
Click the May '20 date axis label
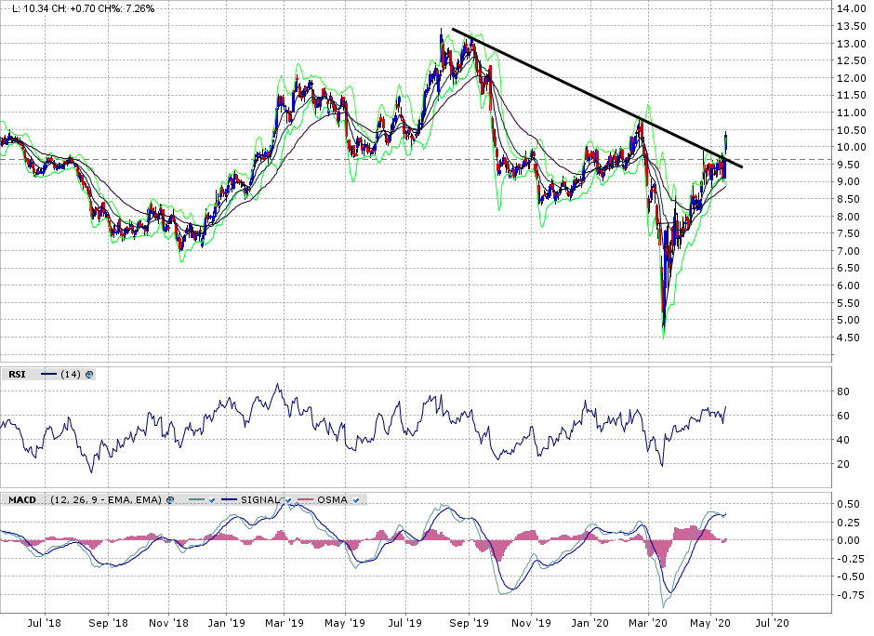[x=709, y=623]
